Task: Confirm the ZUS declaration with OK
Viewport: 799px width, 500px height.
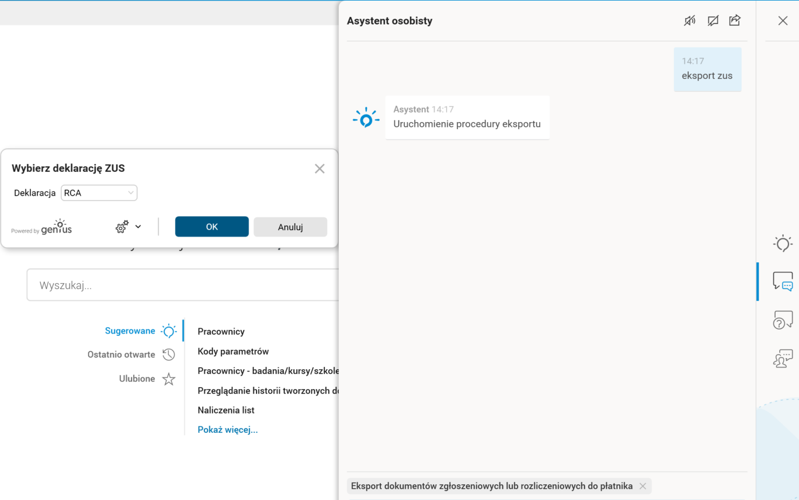Action: tap(212, 227)
